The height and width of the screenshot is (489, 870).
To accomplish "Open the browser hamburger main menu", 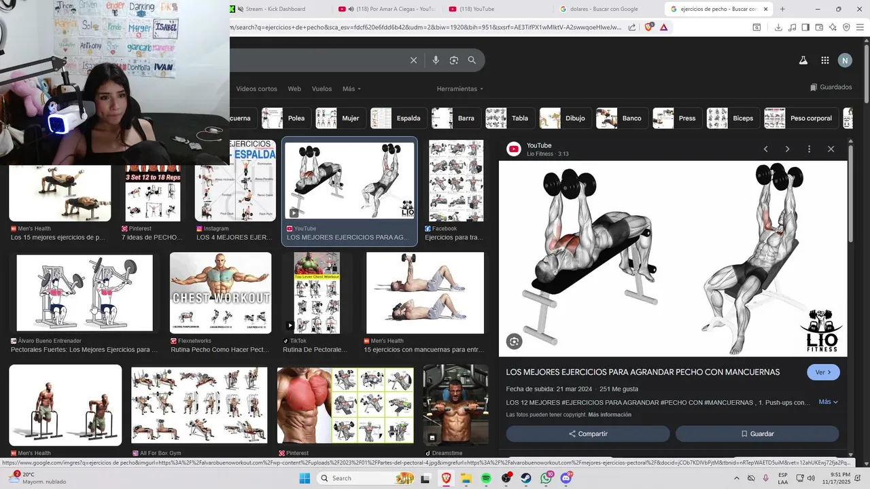I will point(860,27).
